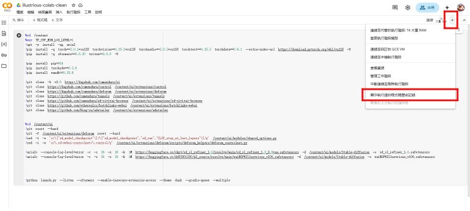Star the illustrious-colab-clean notebook
This screenshot has height=211, width=470.
click(73, 5)
